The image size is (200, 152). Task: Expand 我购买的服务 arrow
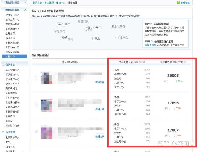25,2
